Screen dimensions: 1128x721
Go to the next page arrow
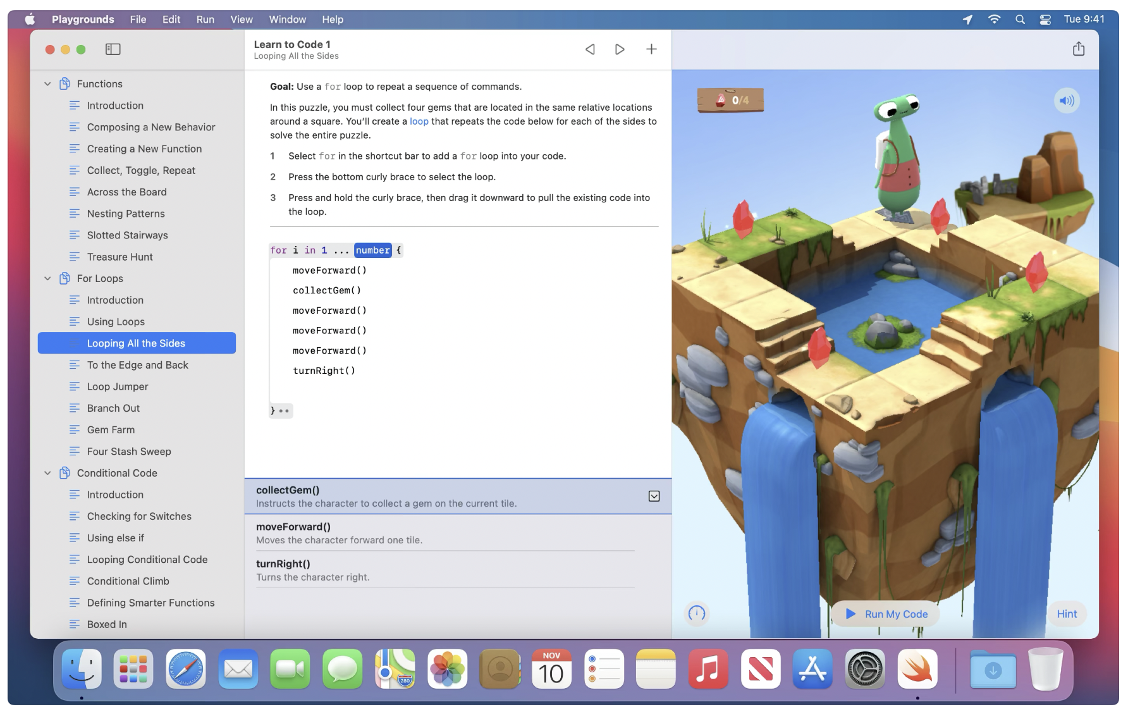(620, 49)
